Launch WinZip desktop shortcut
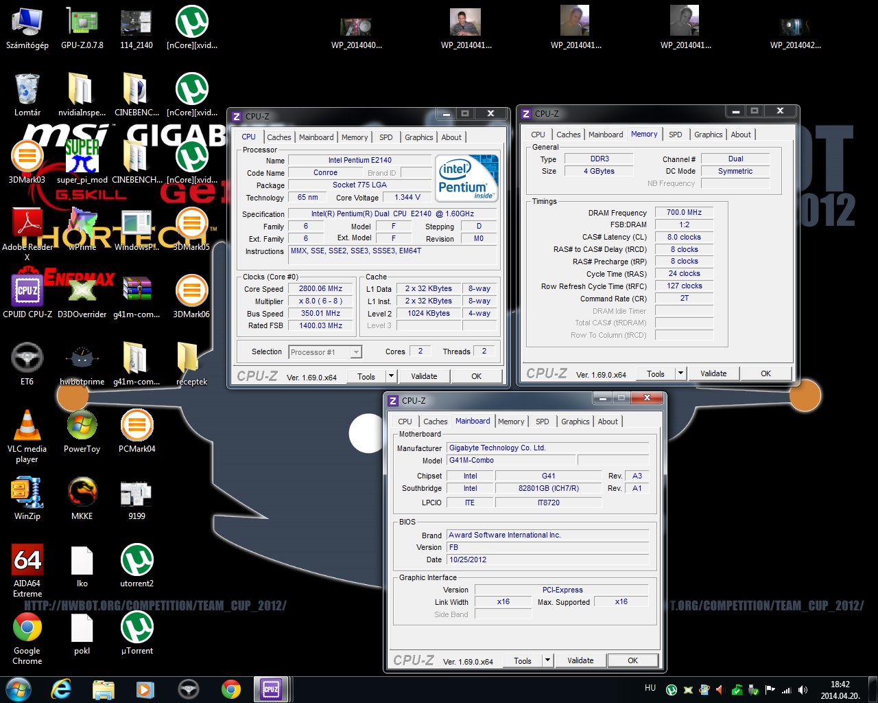The height and width of the screenshot is (703, 878). [x=27, y=499]
